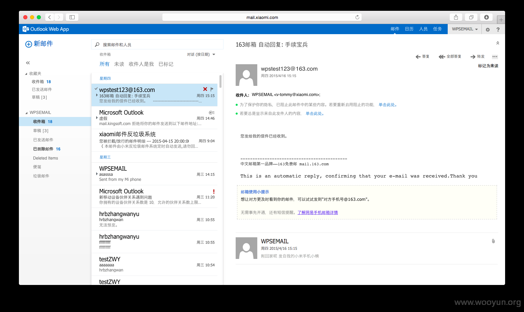Click wpstest123@163.com sender avatar
524x312 pixels.
click(x=246, y=75)
